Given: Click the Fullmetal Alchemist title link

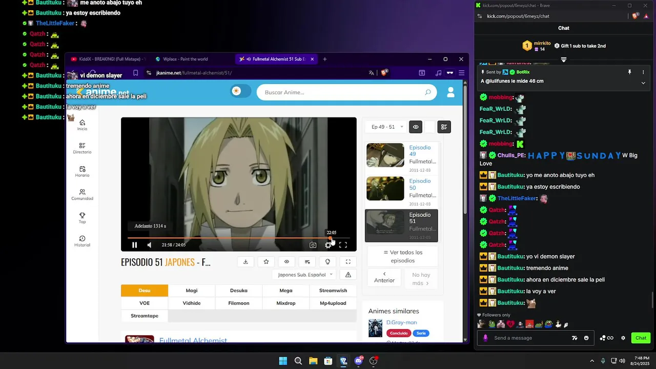Looking at the screenshot, I should pos(193,340).
